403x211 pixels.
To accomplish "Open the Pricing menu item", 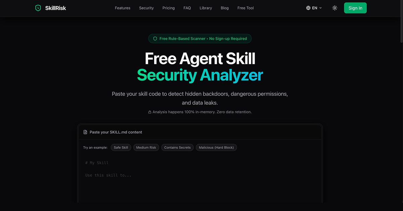I will (x=169, y=8).
